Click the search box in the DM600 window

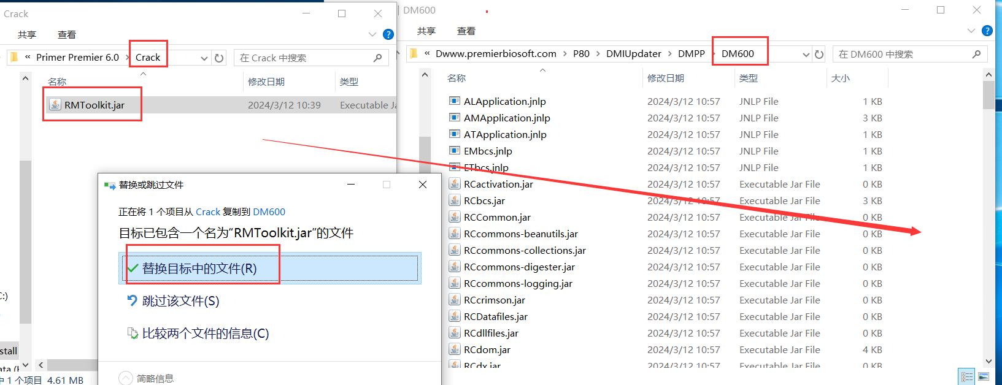tap(902, 55)
